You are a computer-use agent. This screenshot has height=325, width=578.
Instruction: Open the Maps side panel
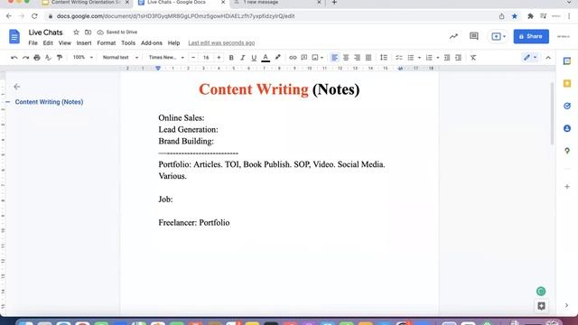(x=567, y=151)
